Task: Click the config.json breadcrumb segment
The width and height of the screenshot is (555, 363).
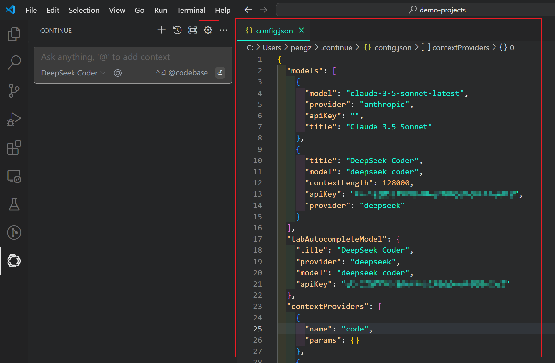Action: tap(388, 48)
